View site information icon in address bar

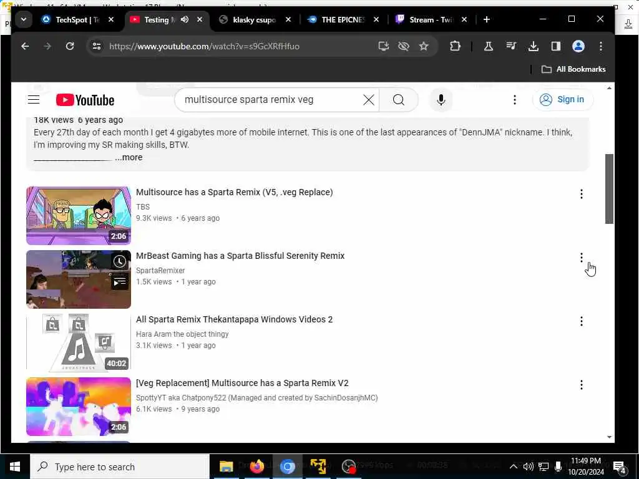coord(97,46)
